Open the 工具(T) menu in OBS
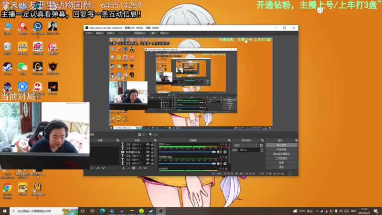This screenshot has width=382, height=215. coord(153,33)
